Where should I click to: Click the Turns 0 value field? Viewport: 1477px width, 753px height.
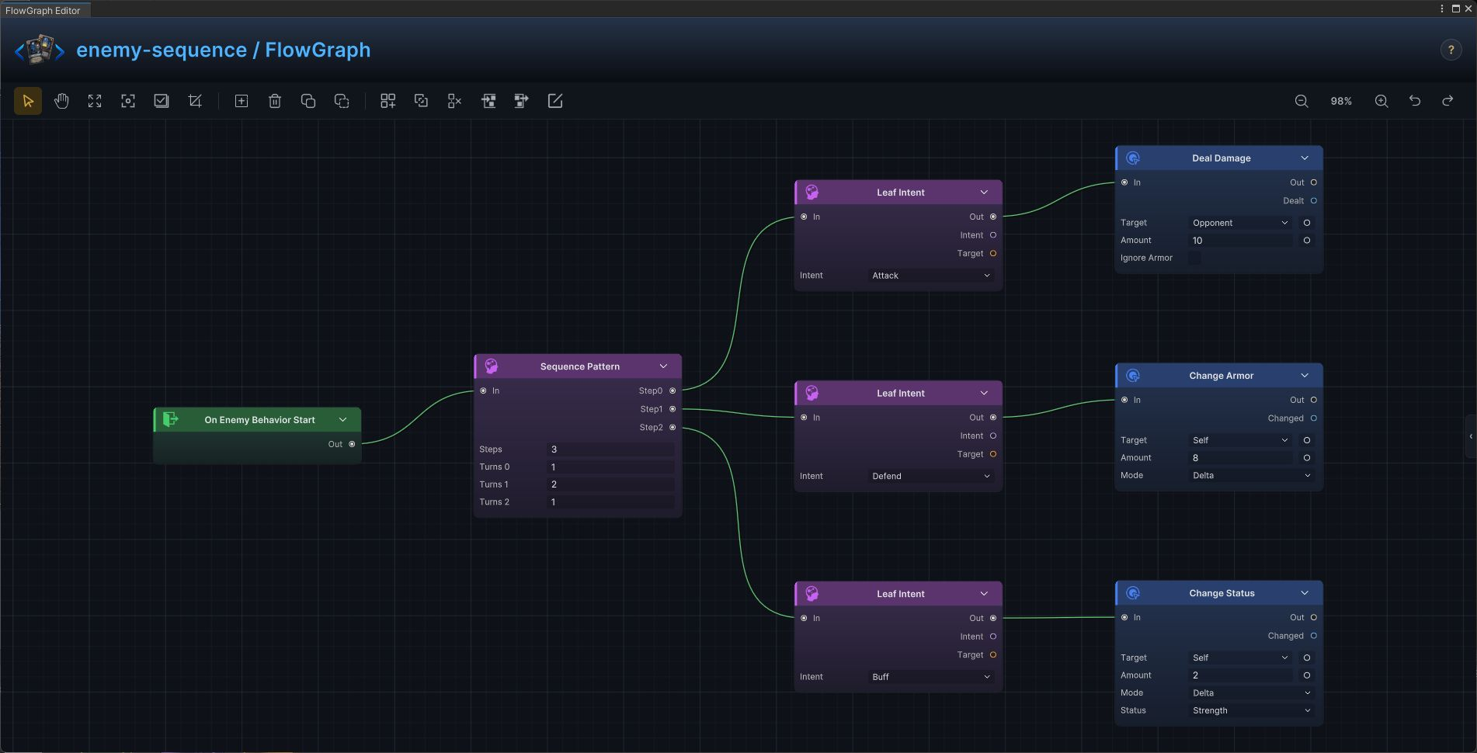click(x=610, y=467)
